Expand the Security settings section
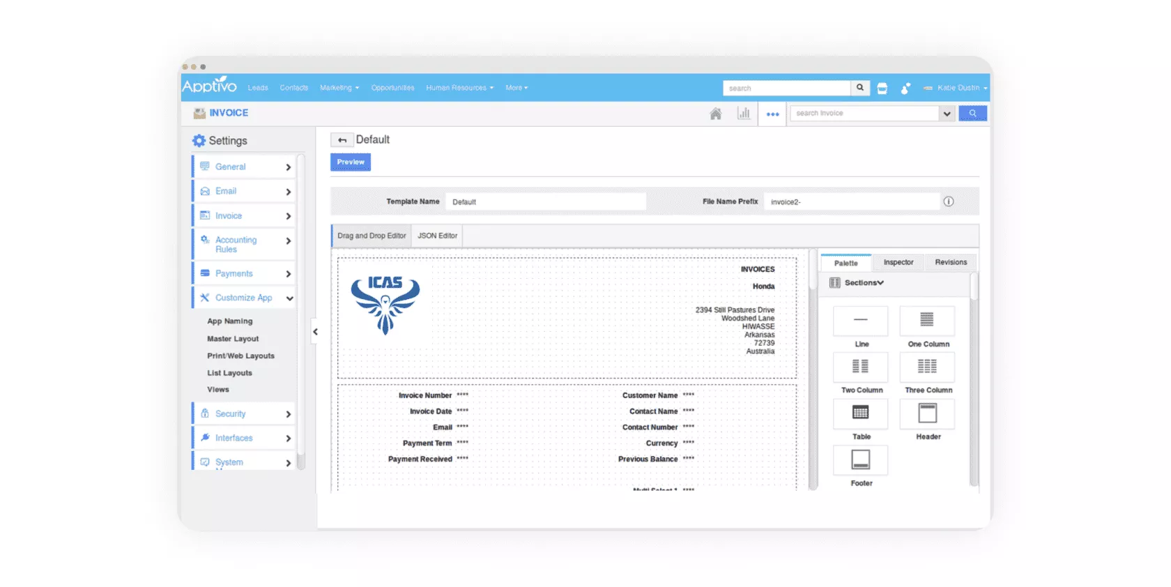 coord(243,413)
